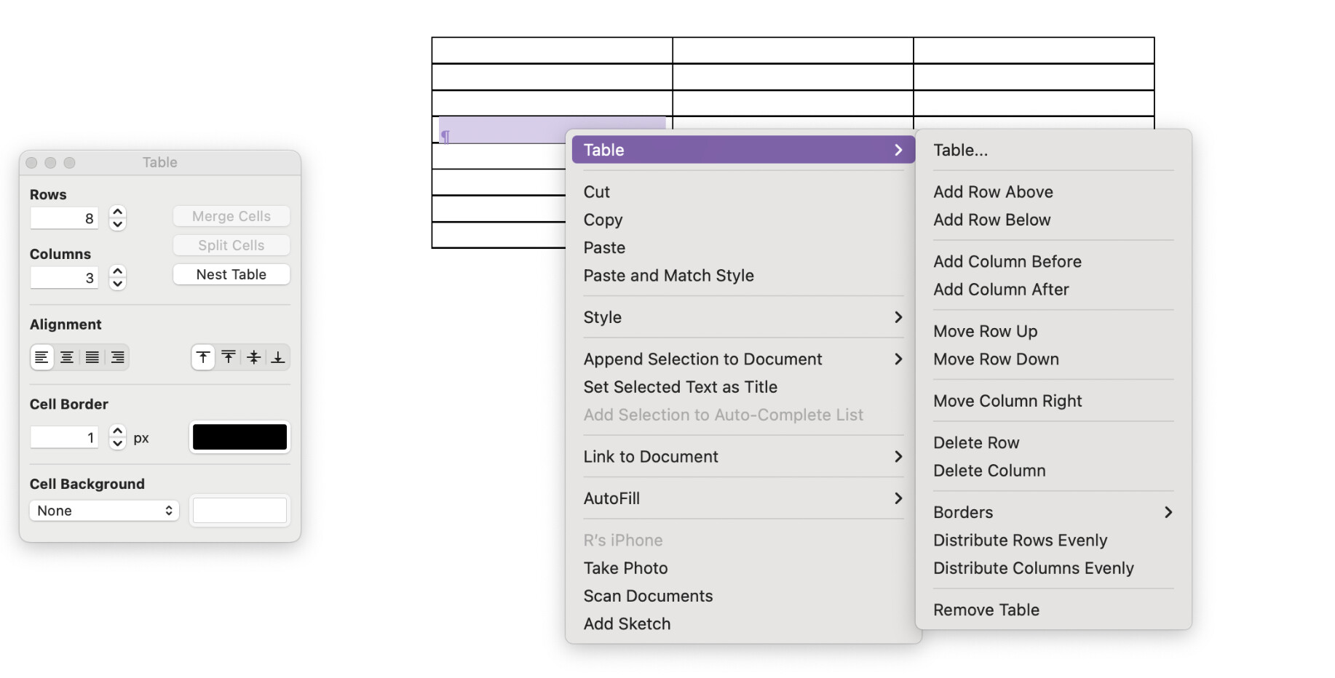Open the black Cell Border color well
The height and width of the screenshot is (678, 1335).
(x=239, y=437)
